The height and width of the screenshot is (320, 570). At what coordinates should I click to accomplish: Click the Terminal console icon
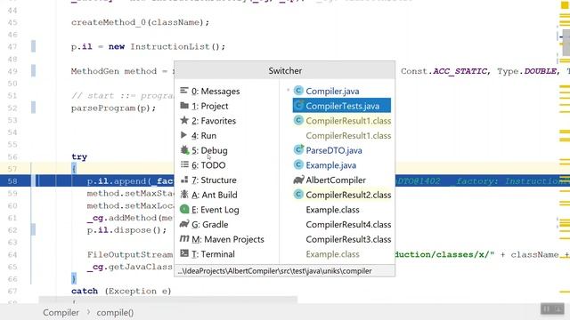184,253
